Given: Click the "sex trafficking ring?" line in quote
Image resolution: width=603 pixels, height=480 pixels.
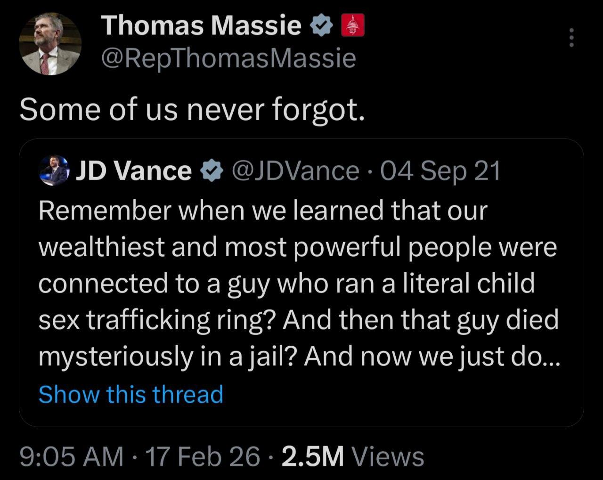Looking at the screenshot, I should (x=155, y=320).
